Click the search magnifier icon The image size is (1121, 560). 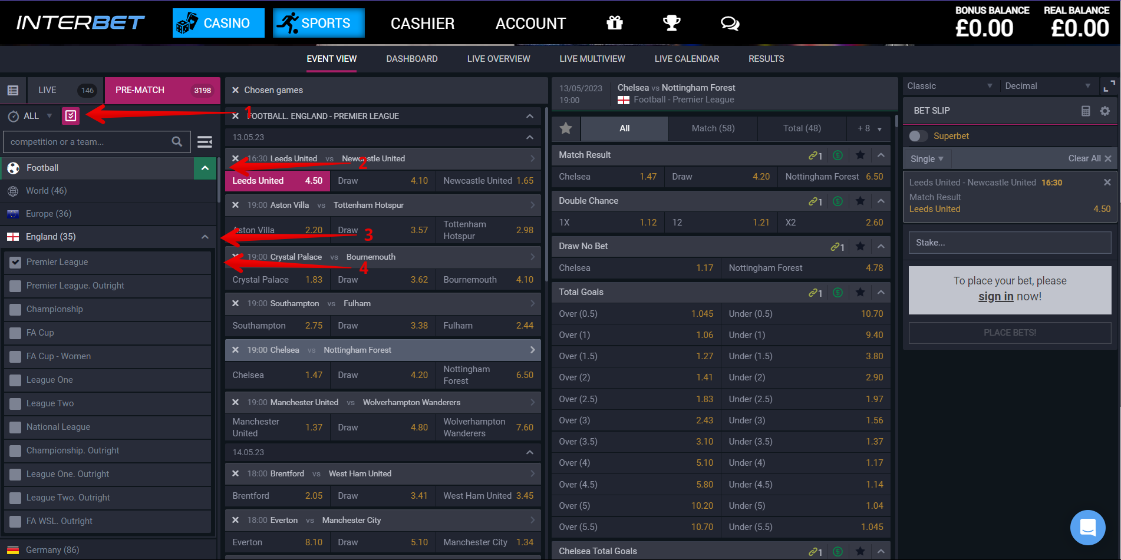[x=177, y=141]
